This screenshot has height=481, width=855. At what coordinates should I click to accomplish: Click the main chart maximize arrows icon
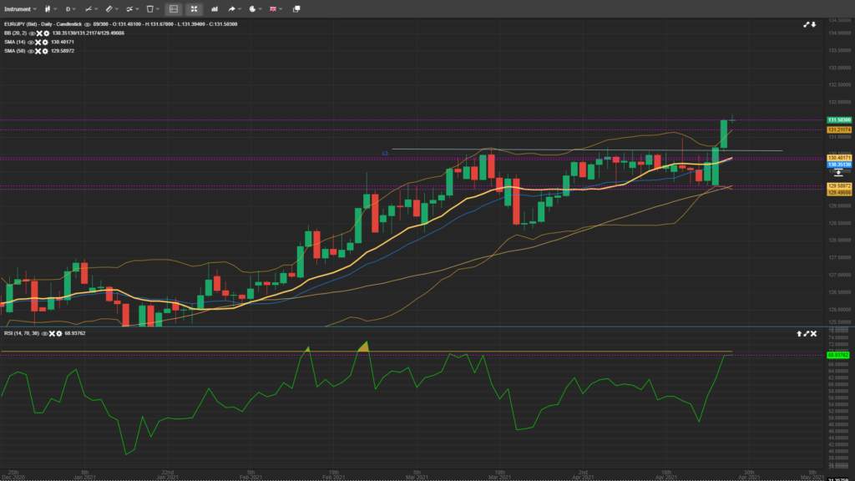point(807,24)
